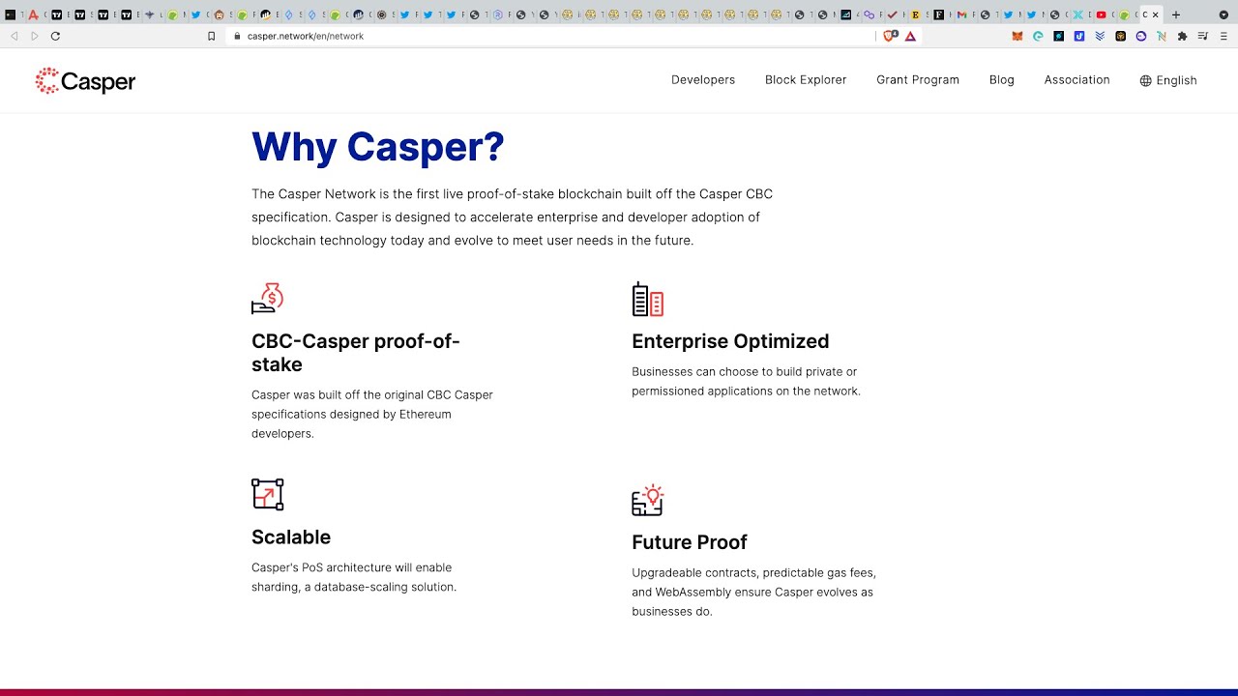This screenshot has width=1238, height=696.
Task: Switch to the yellow 'E' favicon tab
Action: (x=915, y=14)
